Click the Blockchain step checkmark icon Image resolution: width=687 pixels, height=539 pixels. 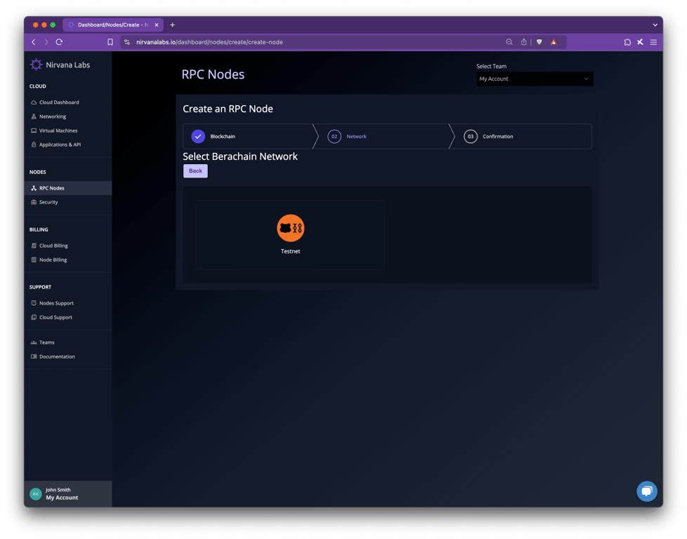198,136
